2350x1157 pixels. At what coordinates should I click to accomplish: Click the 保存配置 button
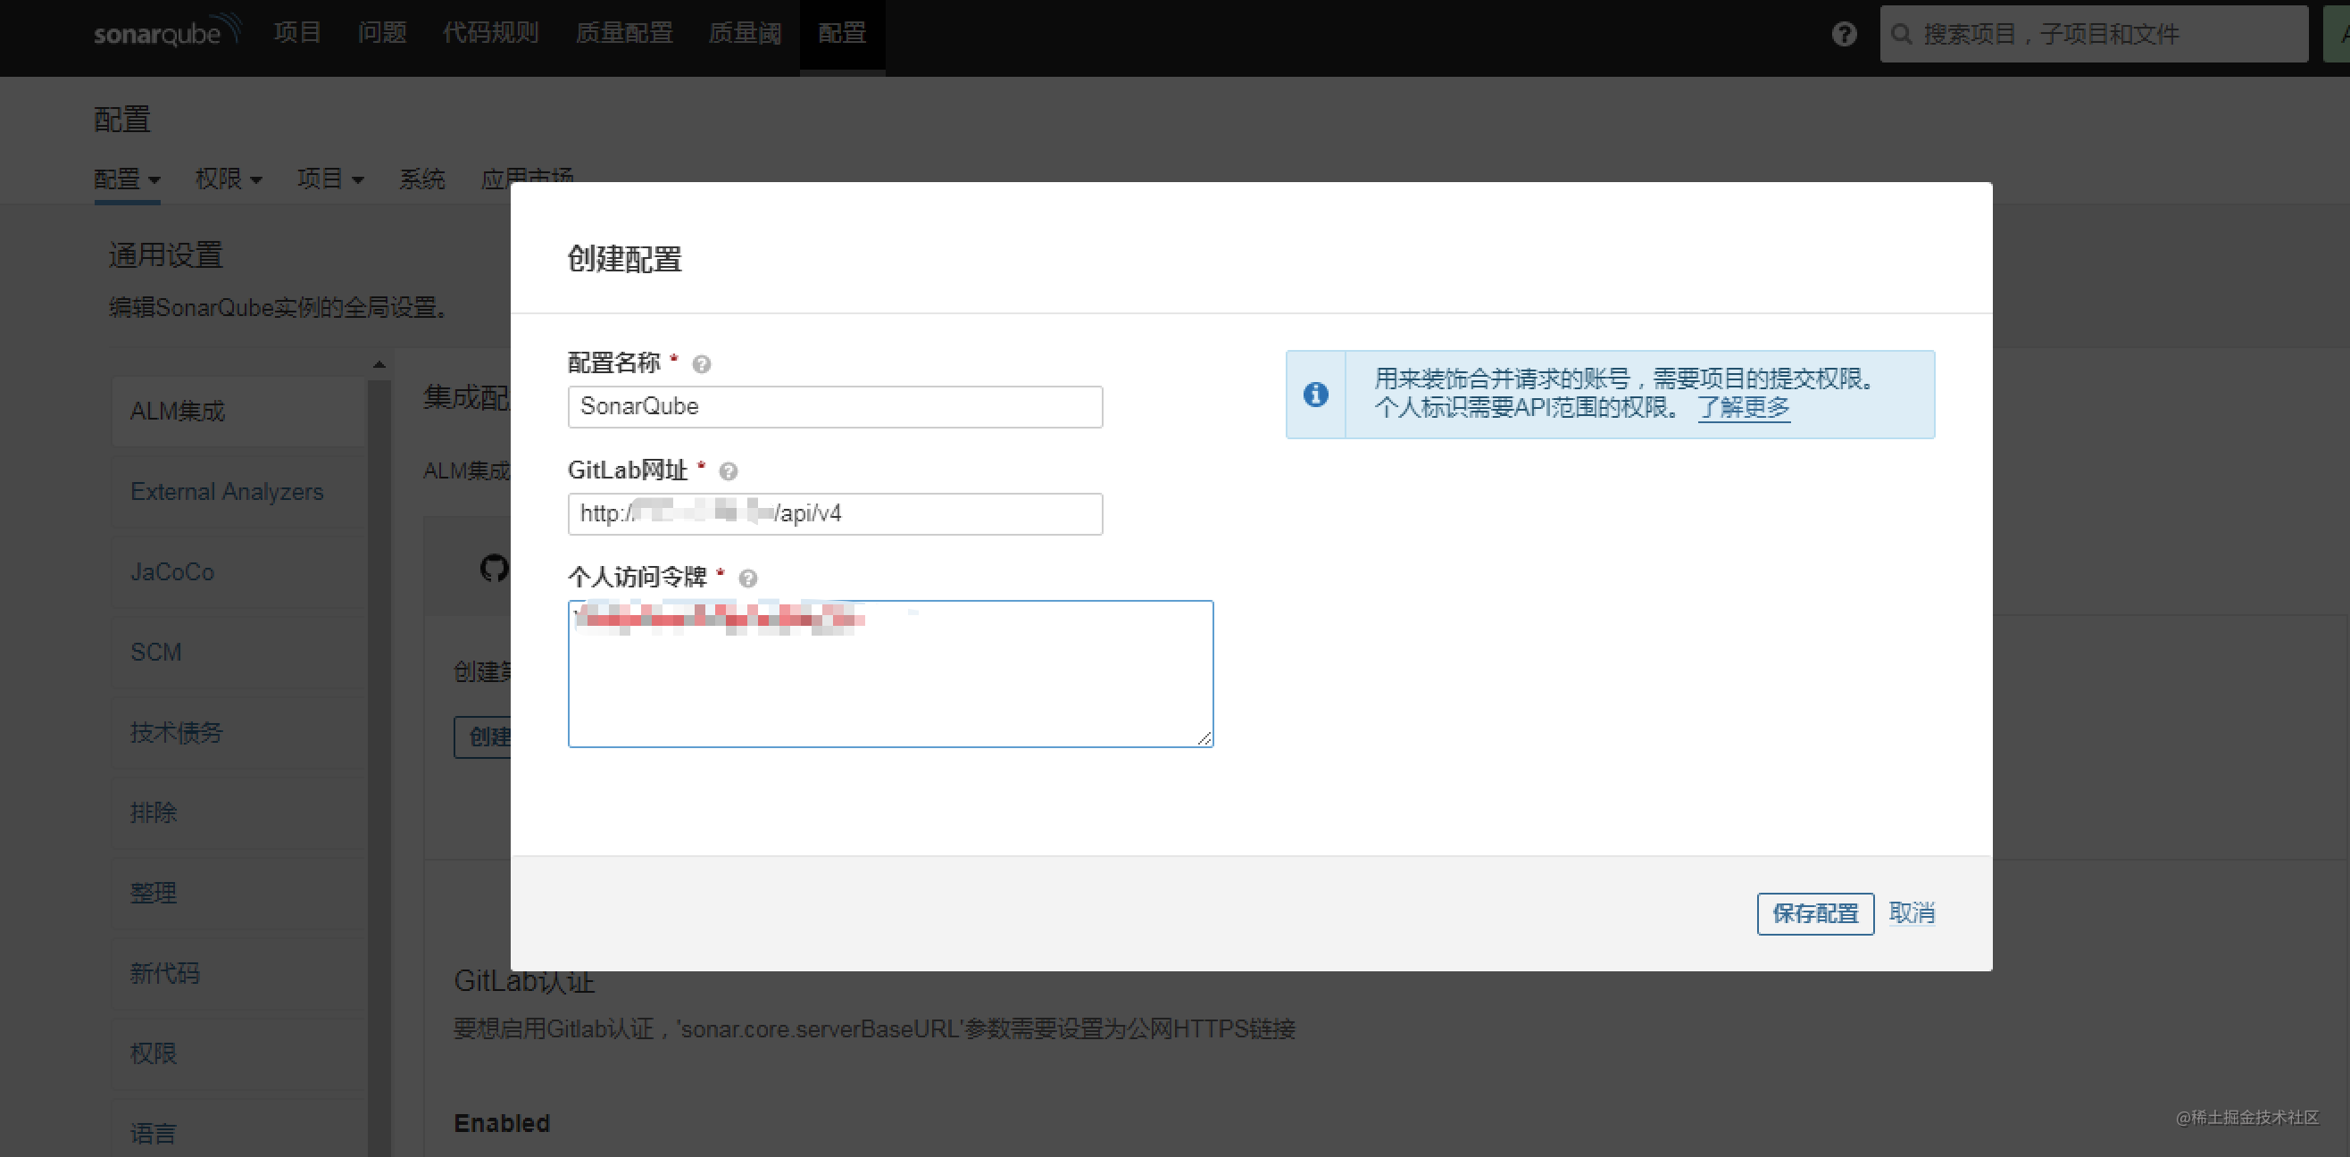tap(1814, 913)
